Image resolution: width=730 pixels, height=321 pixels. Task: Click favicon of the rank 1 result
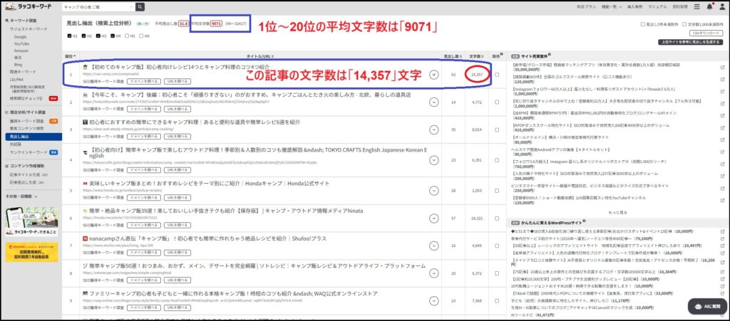pos(86,68)
